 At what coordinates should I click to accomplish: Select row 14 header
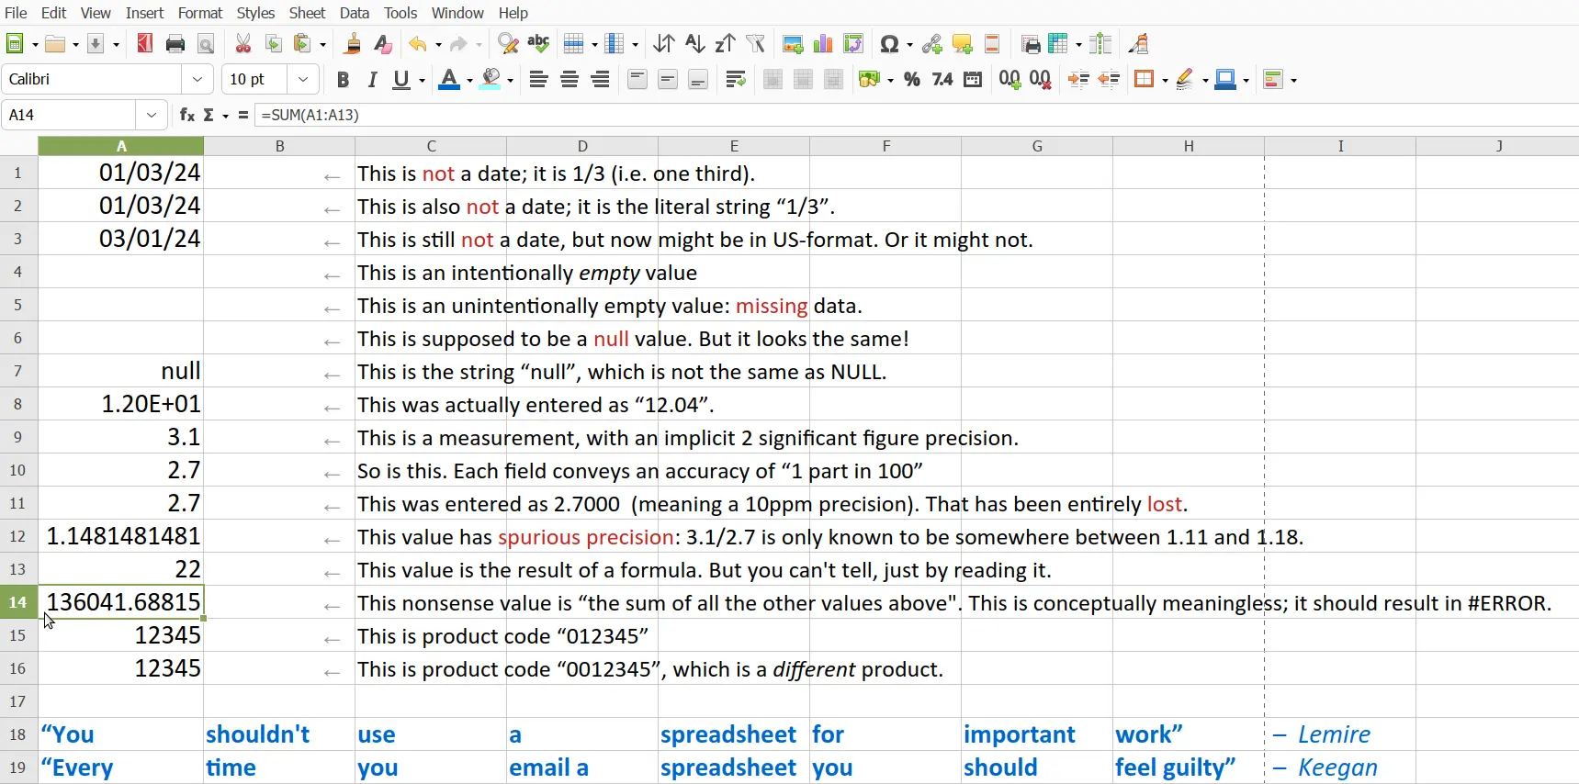18,602
